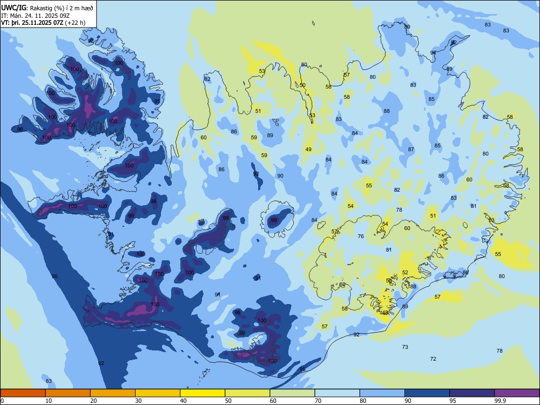Click the '40' legend tick label

click(183, 401)
